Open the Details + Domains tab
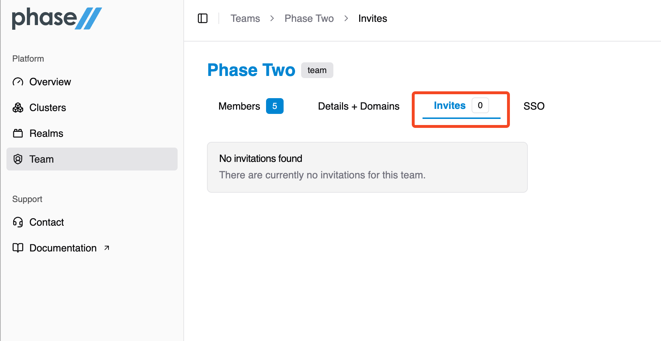Screen dimensions: 661x341 click(x=358, y=106)
